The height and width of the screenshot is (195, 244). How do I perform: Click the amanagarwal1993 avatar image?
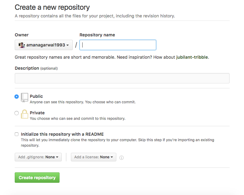(22, 45)
